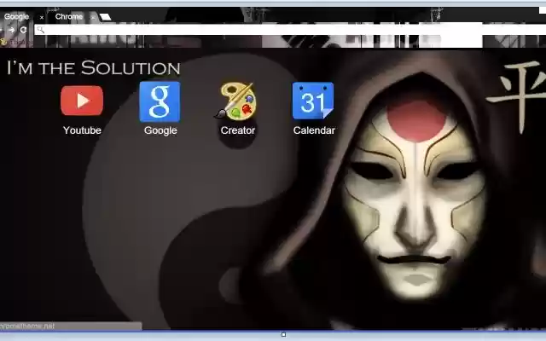Click the Creator label text

pyautogui.click(x=238, y=130)
